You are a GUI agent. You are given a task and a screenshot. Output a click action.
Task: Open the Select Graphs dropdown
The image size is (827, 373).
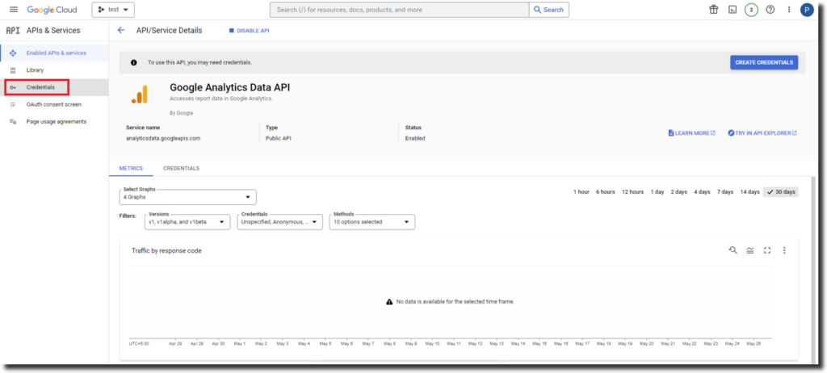click(188, 197)
